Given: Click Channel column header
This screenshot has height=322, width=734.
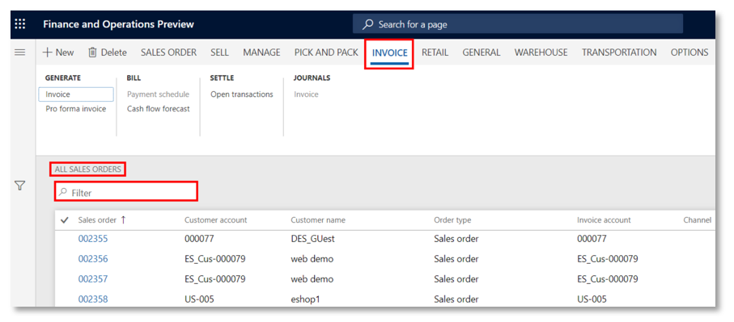Looking at the screenshot, I should click(697, 220).
